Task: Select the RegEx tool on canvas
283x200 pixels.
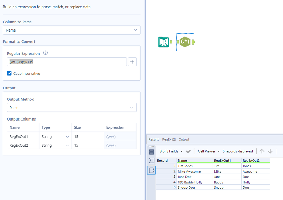Action: [185, 42]
